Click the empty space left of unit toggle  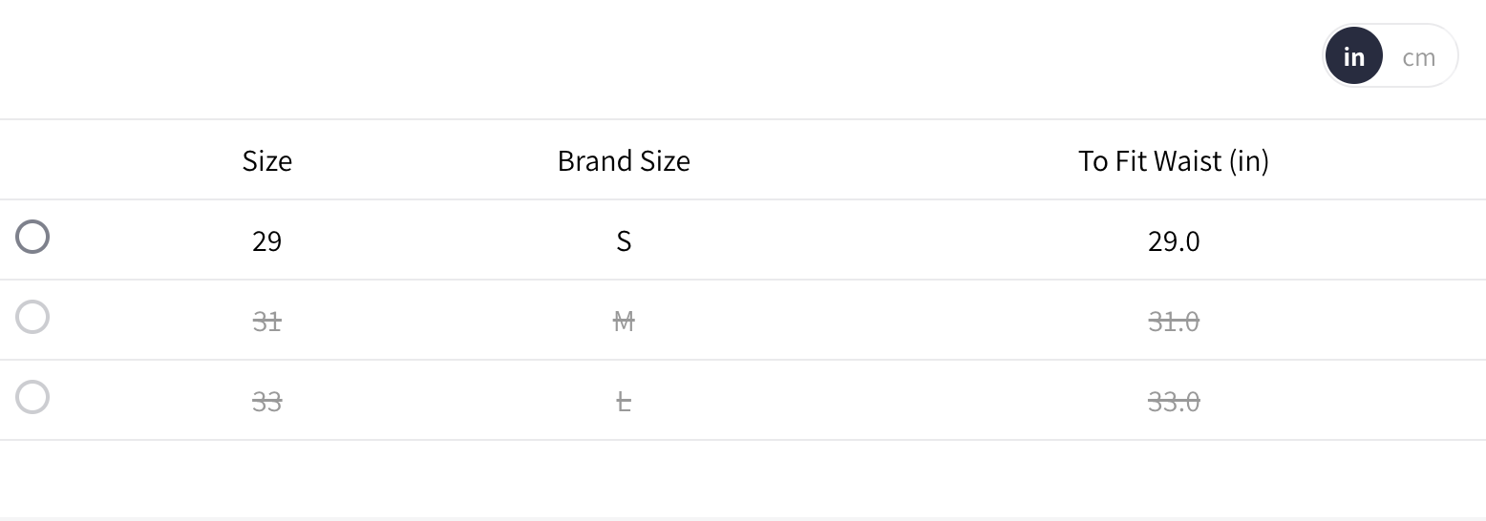[x=669, y=57]
